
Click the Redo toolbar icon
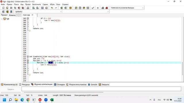pos(56,8)
